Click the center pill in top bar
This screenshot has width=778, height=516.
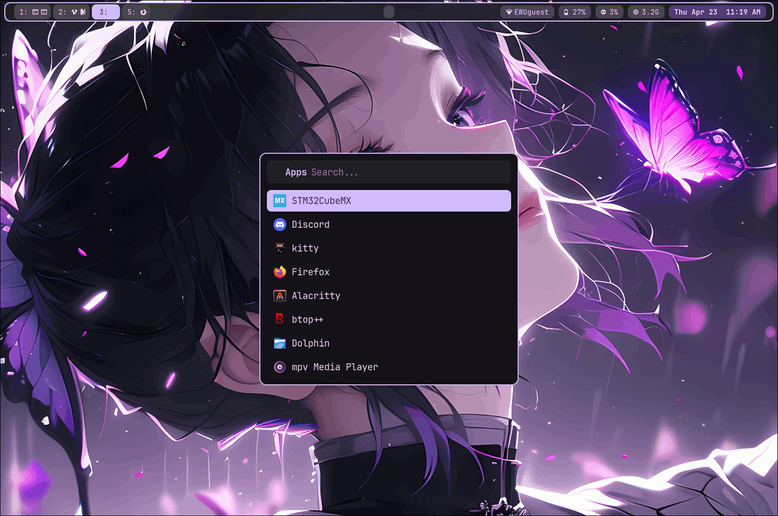[x=389, y=12]
